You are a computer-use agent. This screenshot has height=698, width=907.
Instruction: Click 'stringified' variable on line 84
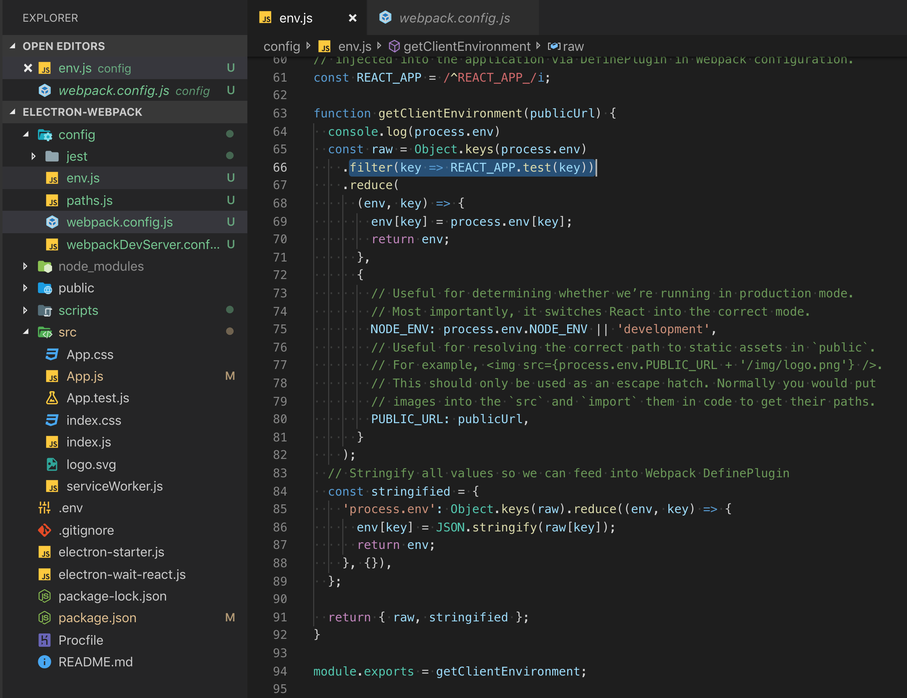[x=411, y=491]
